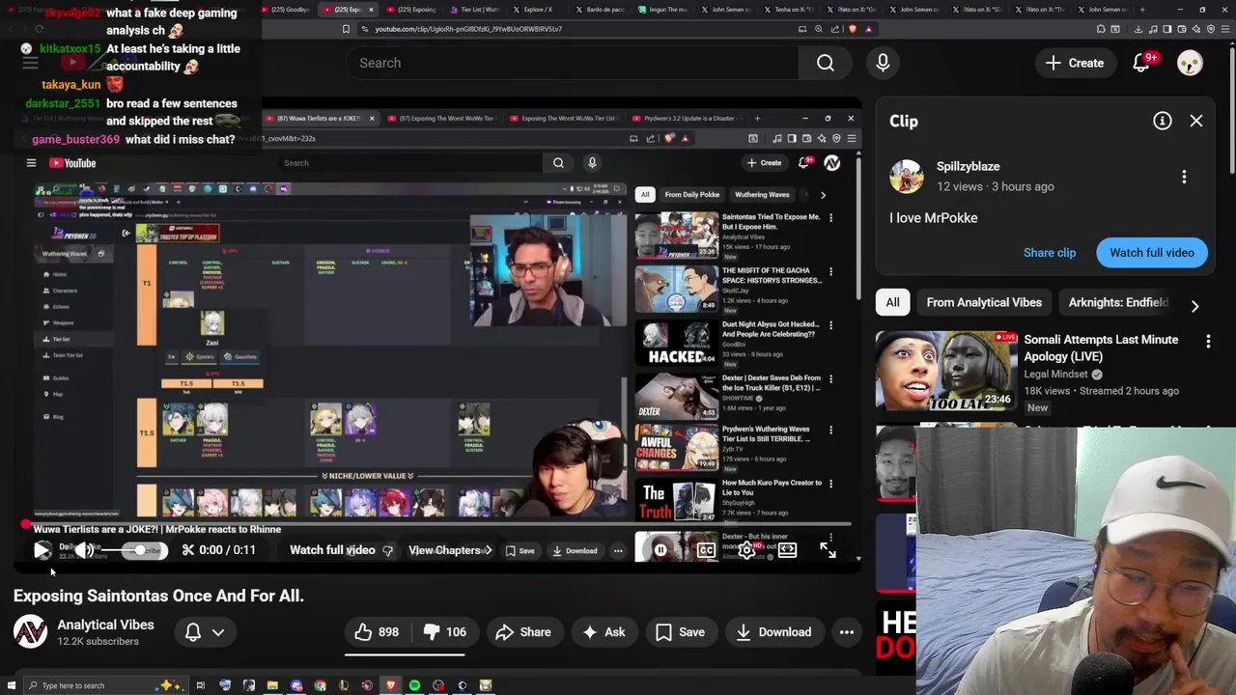Click the 'Exposing Saintontas Once And For All.' title

point(158,596)
